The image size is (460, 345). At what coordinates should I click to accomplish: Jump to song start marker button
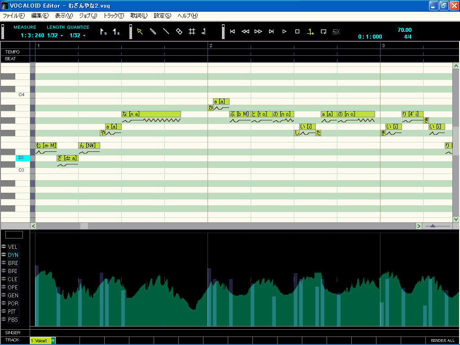coord(232,31)
